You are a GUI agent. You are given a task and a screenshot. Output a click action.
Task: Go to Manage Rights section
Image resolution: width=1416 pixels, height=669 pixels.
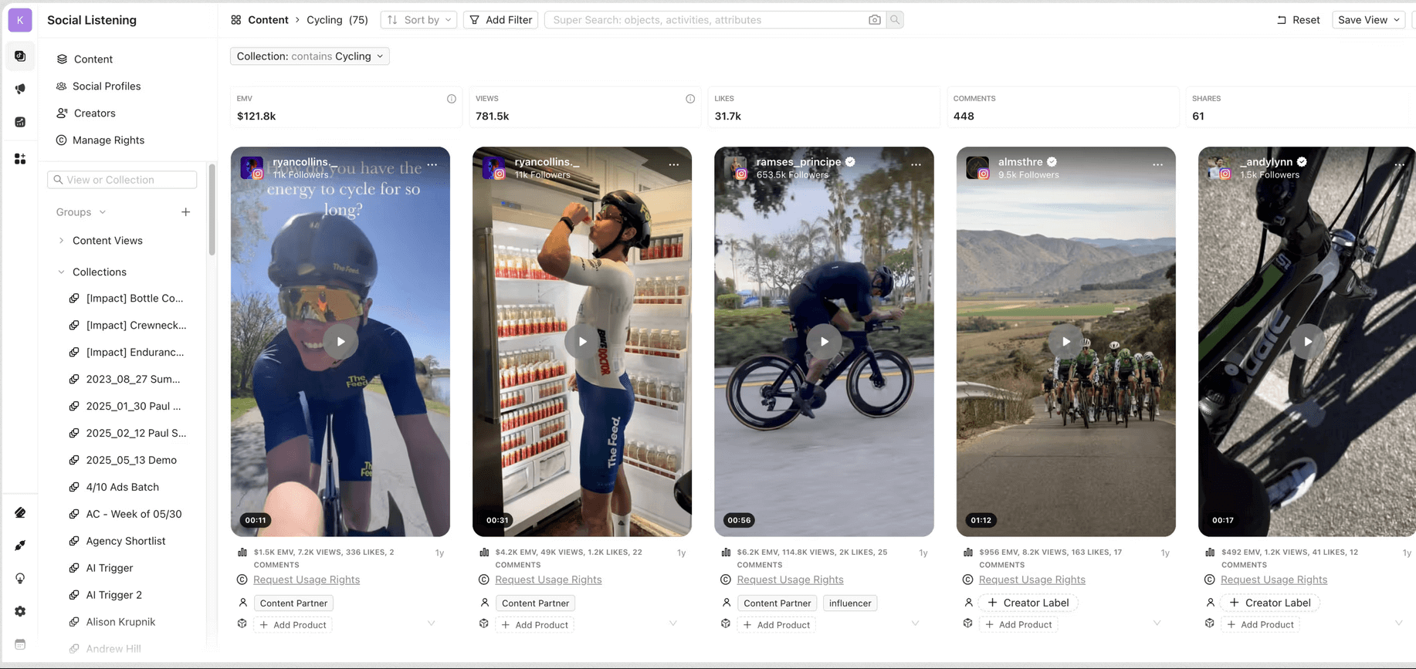[x=108, y=140]
